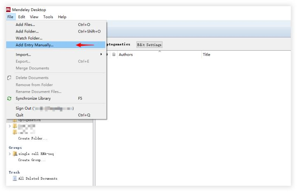Click the Edit Settings button
Screen dimensions: 297x192
coord(149,44)
